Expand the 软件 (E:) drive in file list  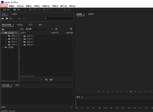[x=21, y=36]
